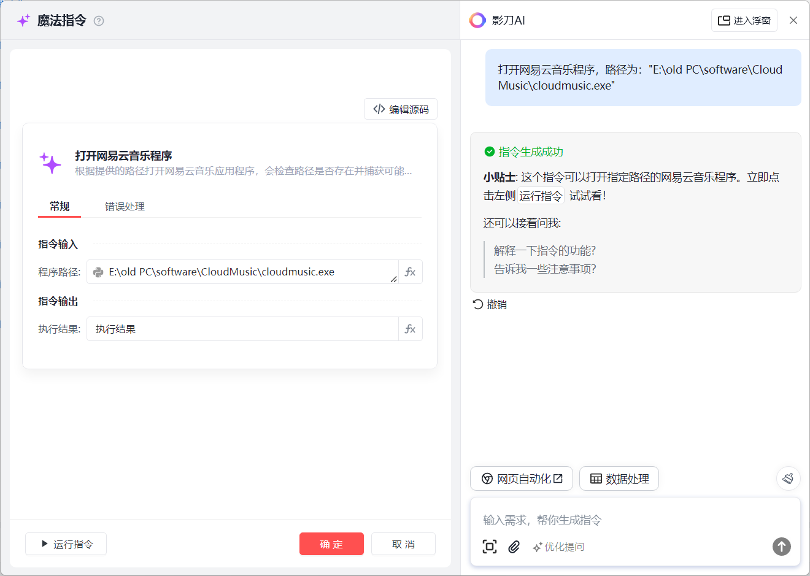The width and height of the screenshot is (810, 576).
Task: Click the paperclip attachment icon
Action: pyautogui.click(x=514, y=547)
